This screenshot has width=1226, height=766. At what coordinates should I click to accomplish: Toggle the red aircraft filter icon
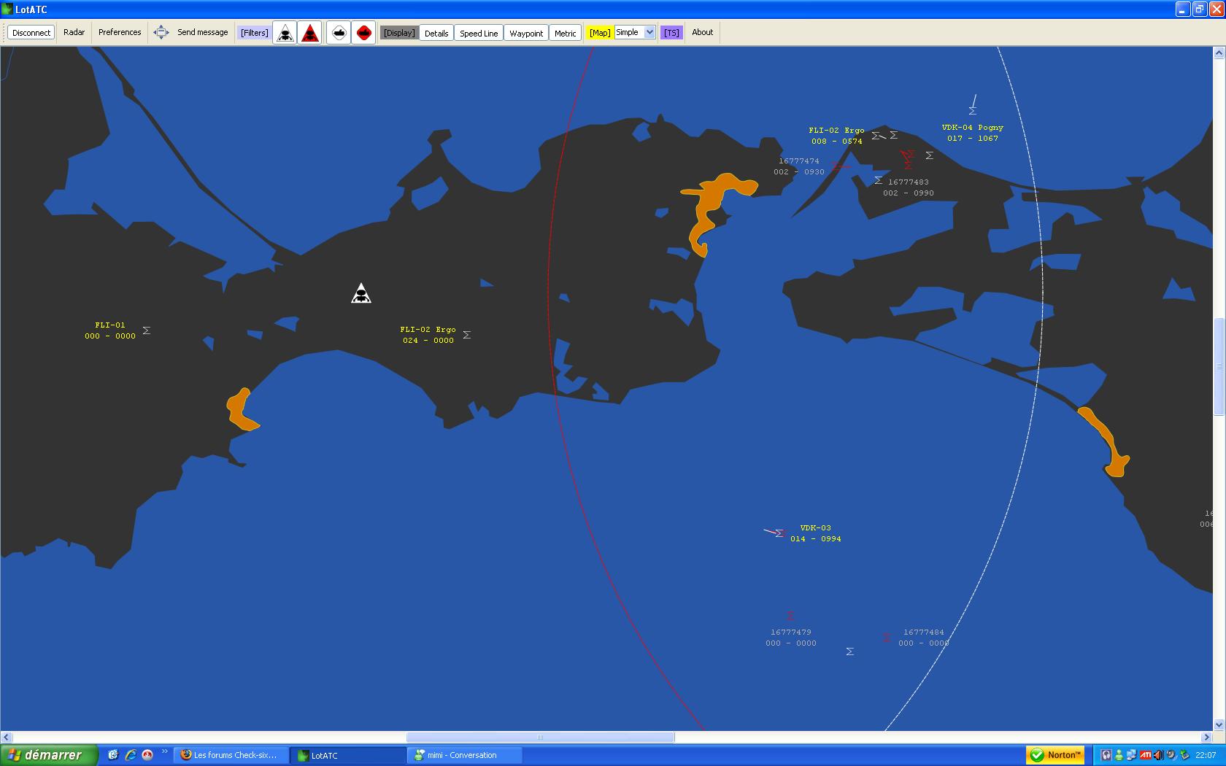pyautogui.click(x=310, y=33)
